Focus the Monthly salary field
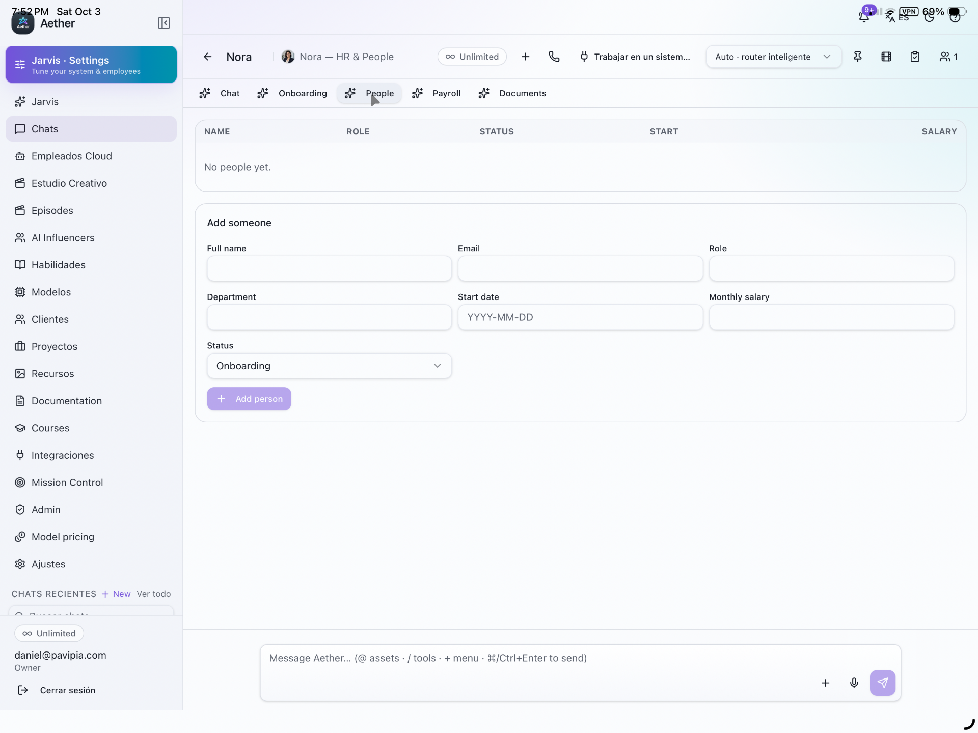This screenshot has width=978, height=733. (x=831, y=317)
